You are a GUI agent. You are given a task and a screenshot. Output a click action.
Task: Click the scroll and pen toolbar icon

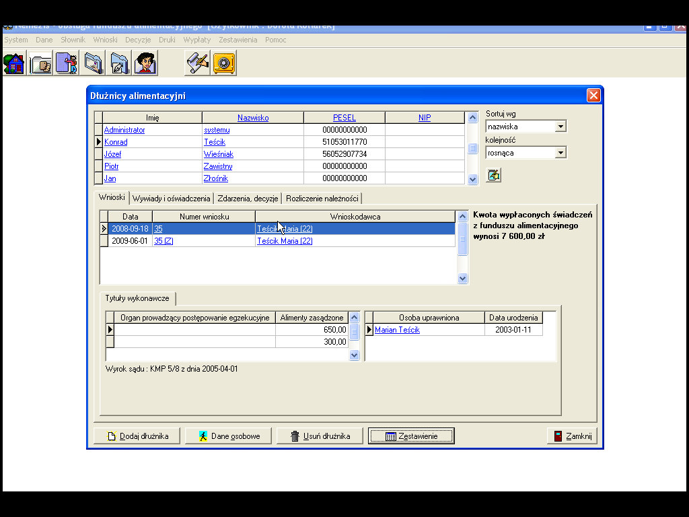pos(197,63)
